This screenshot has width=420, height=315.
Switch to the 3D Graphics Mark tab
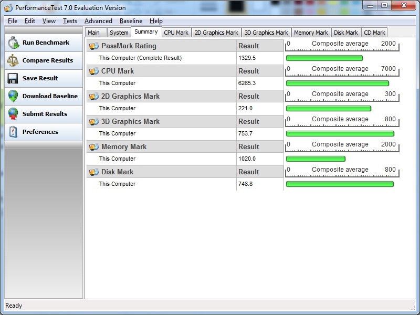click(x=266, y=33)
